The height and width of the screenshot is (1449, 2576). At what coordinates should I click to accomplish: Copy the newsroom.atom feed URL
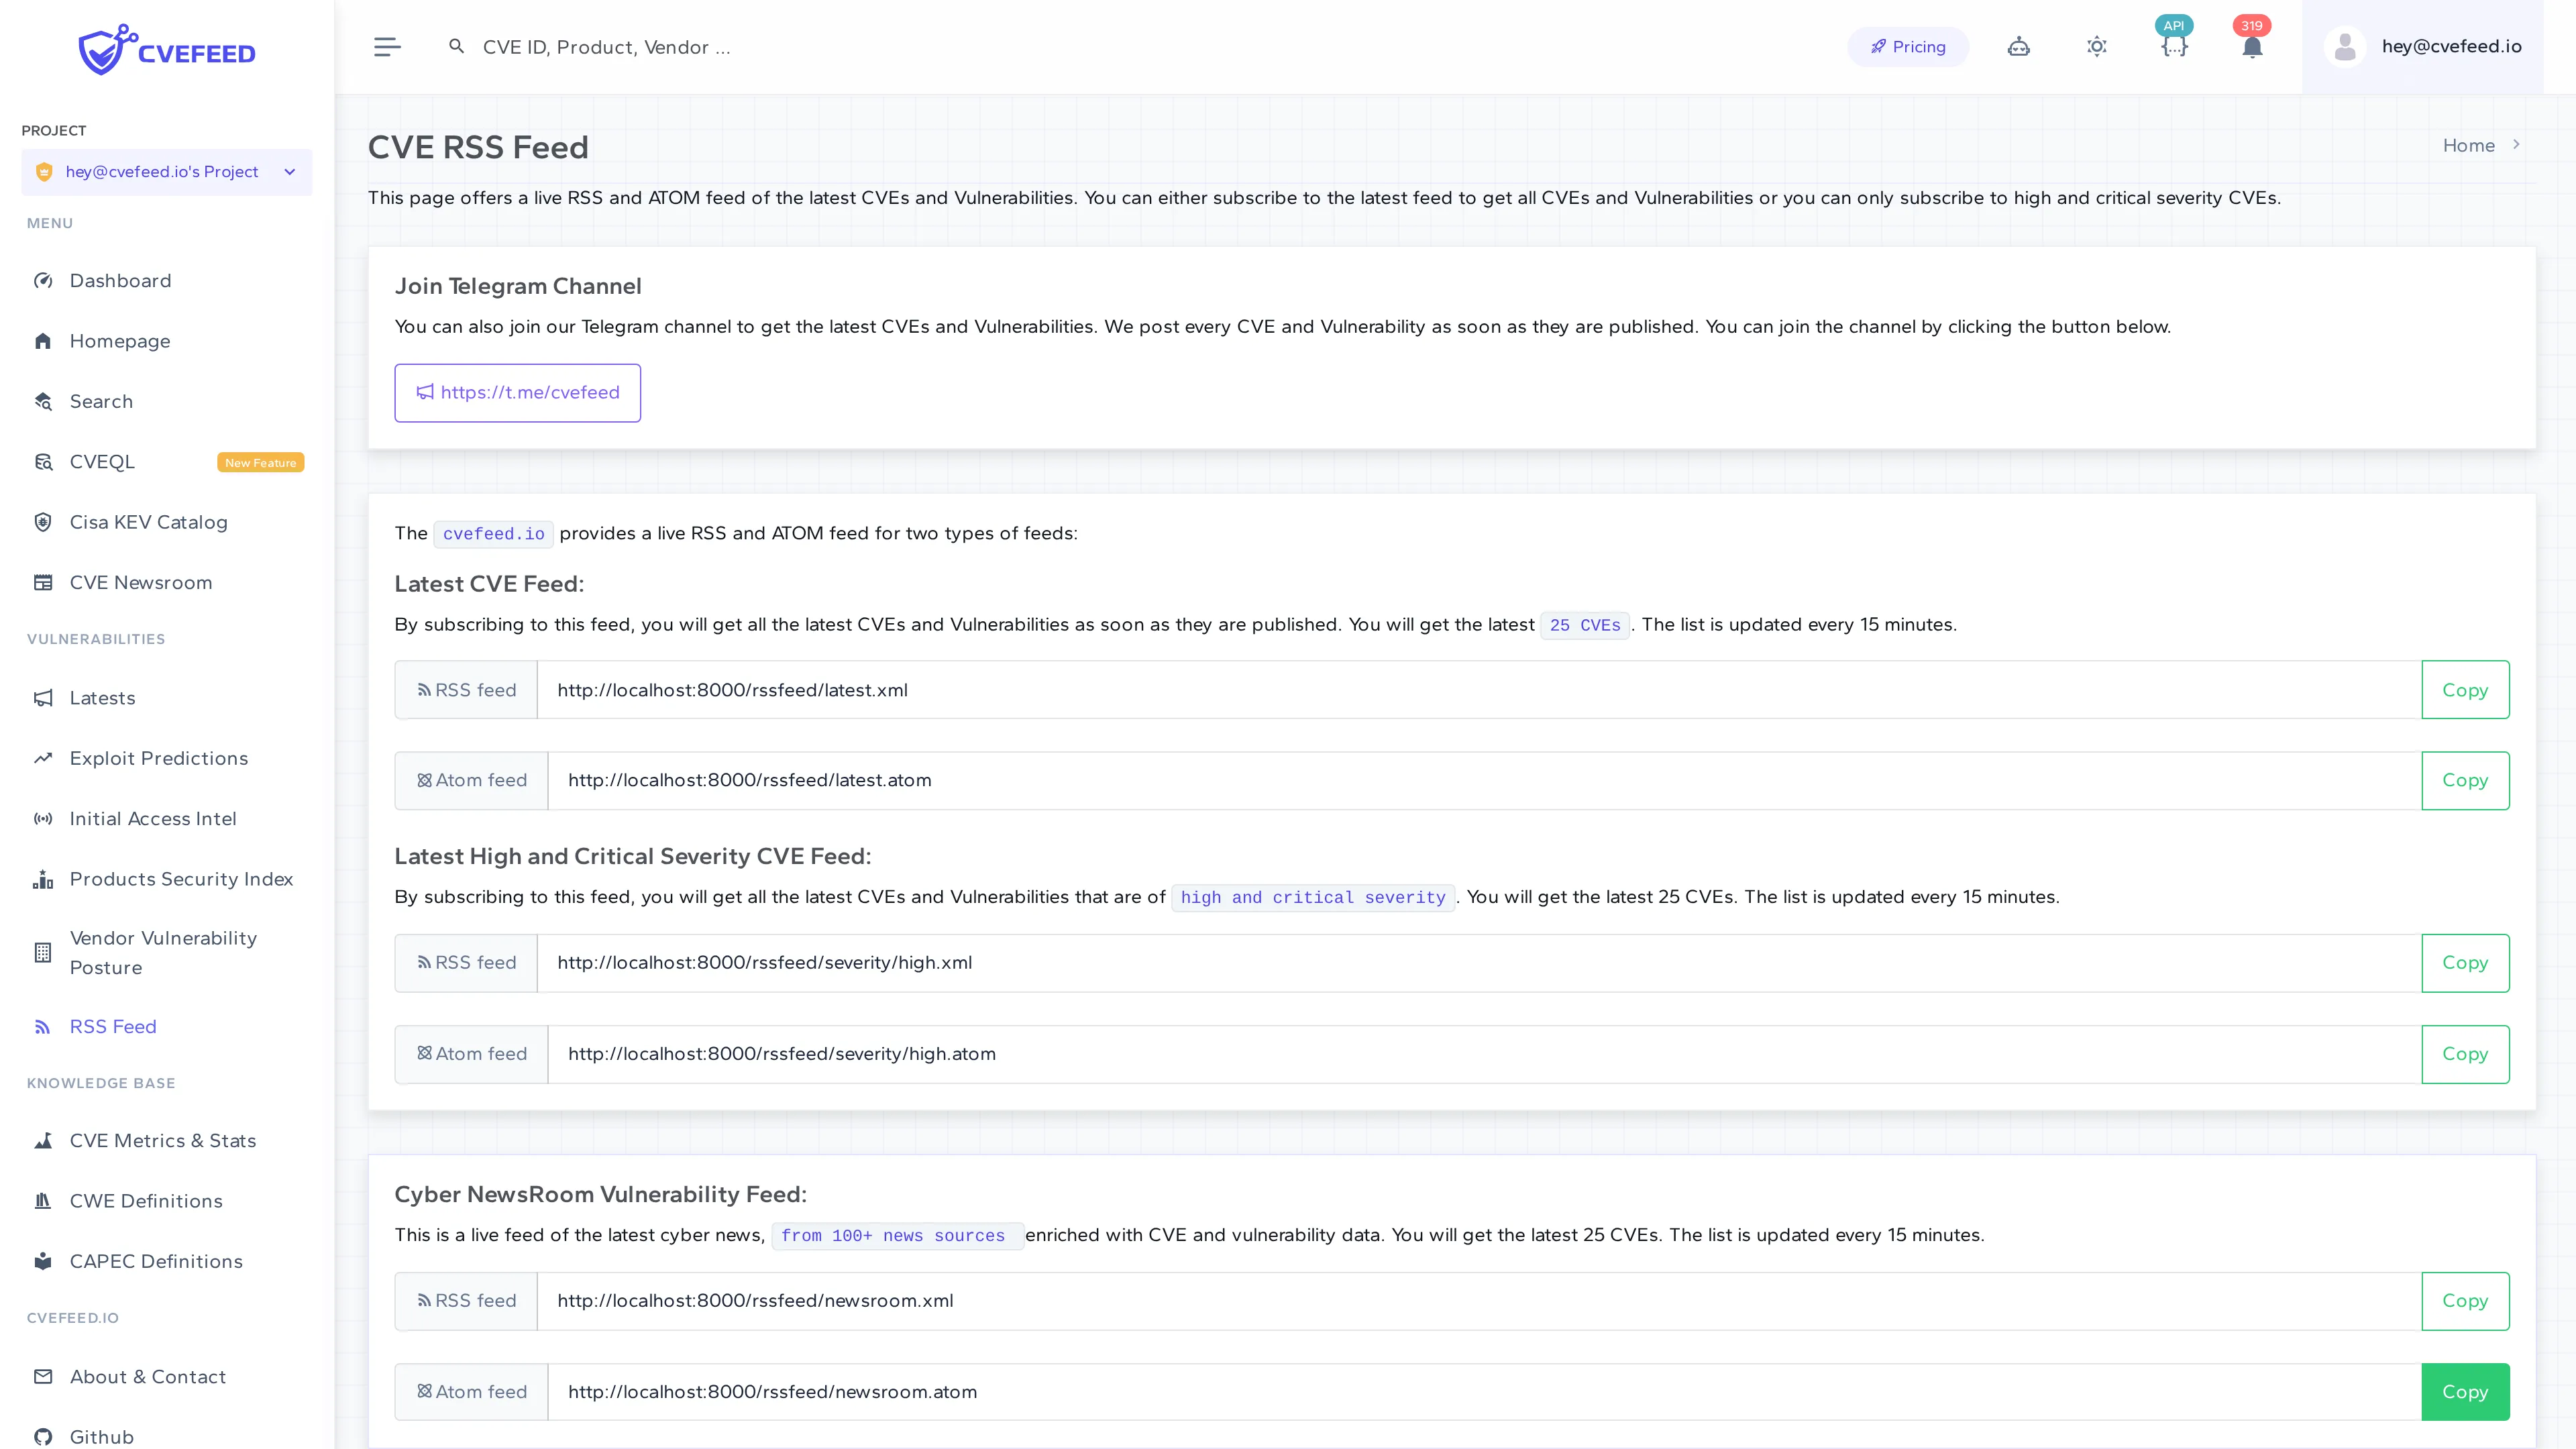[2465, 1391]
